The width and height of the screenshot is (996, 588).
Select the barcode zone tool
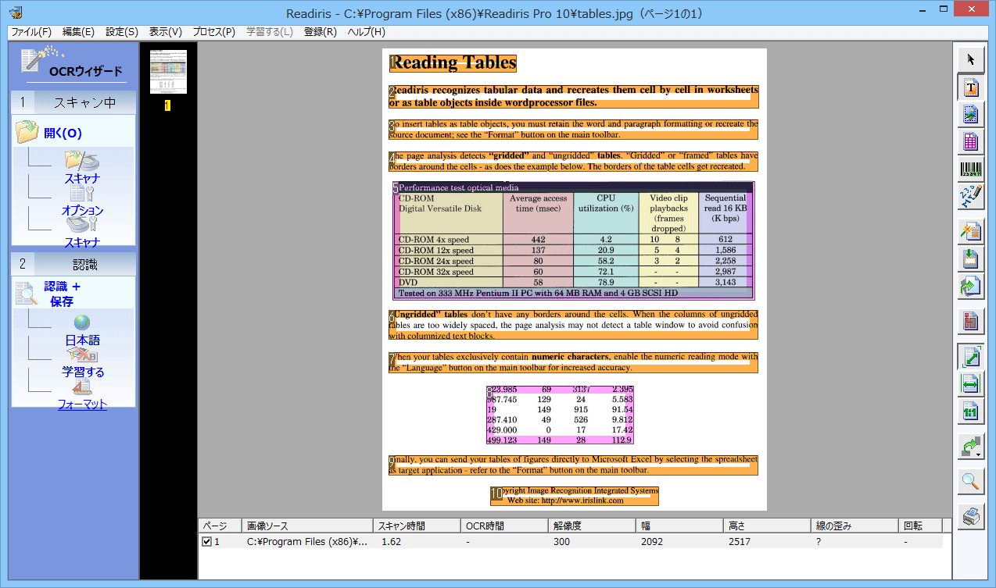click(971, 169)
